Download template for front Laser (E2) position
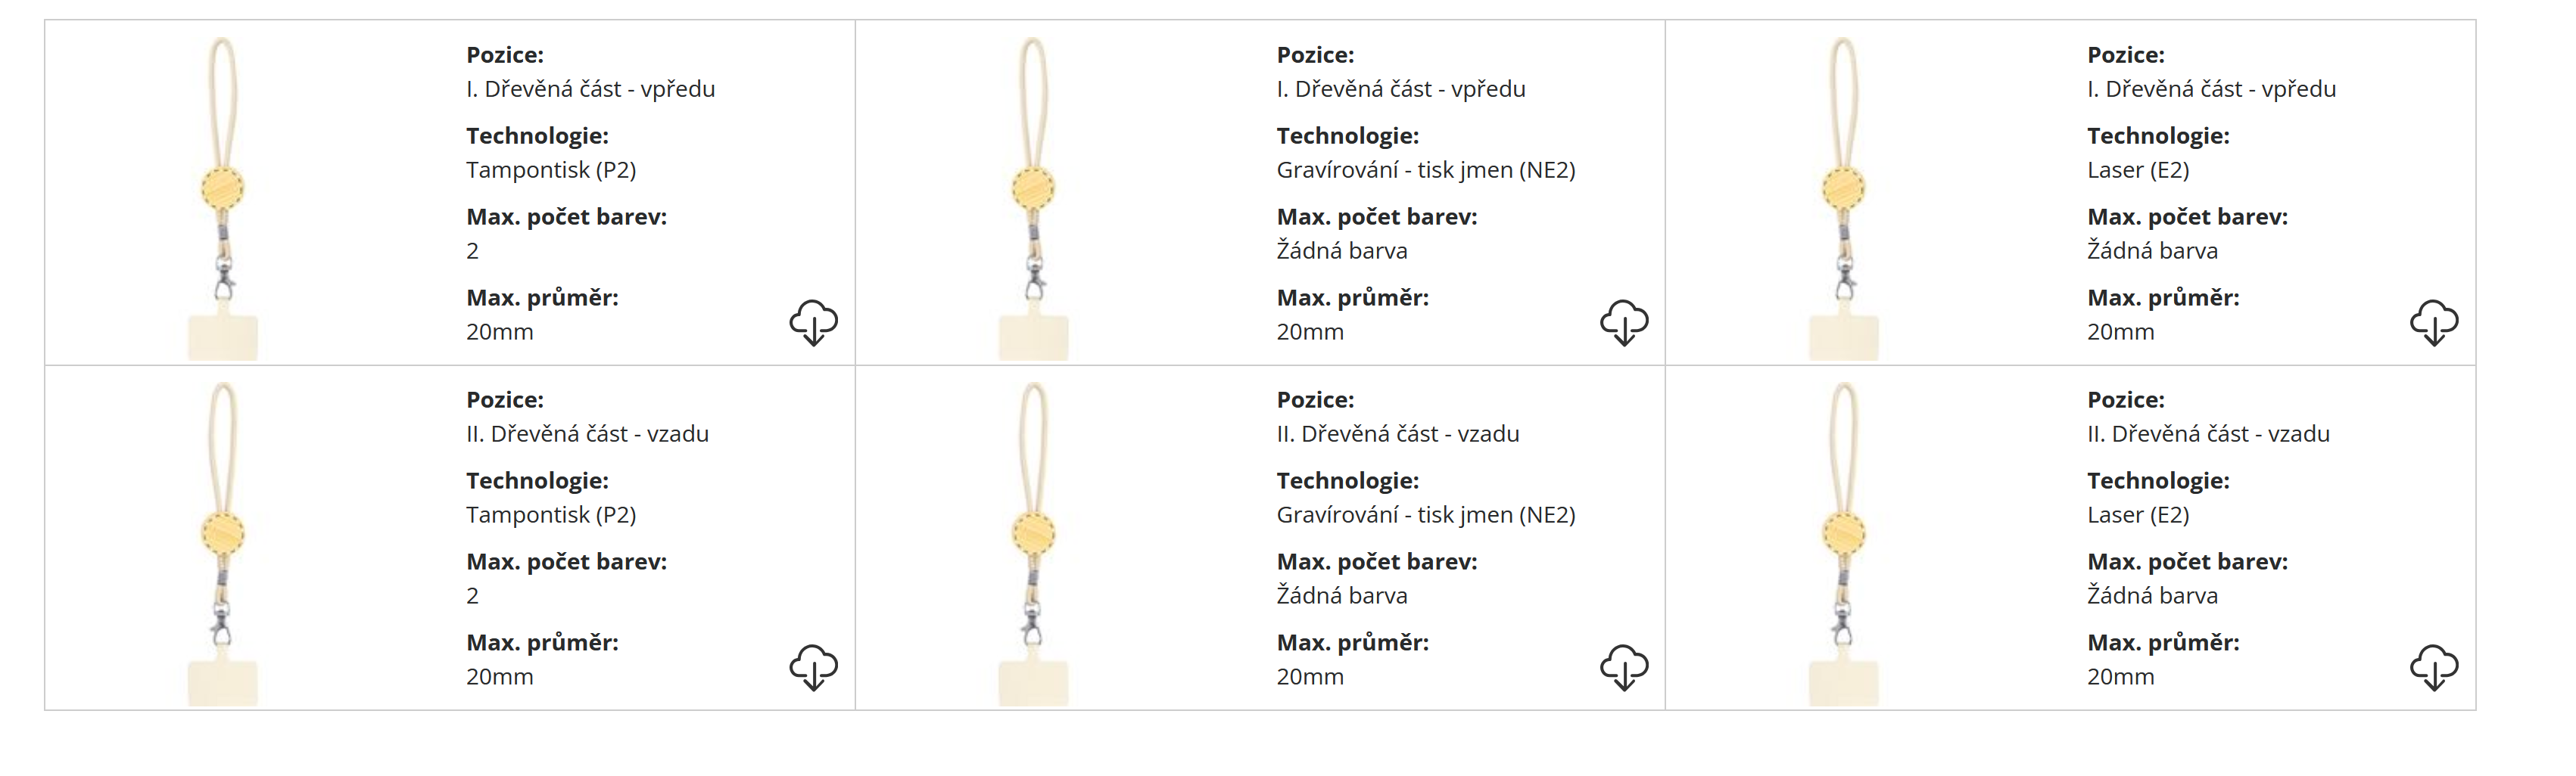Viewport: 2576px width, 776px height. pos(2433,323)
